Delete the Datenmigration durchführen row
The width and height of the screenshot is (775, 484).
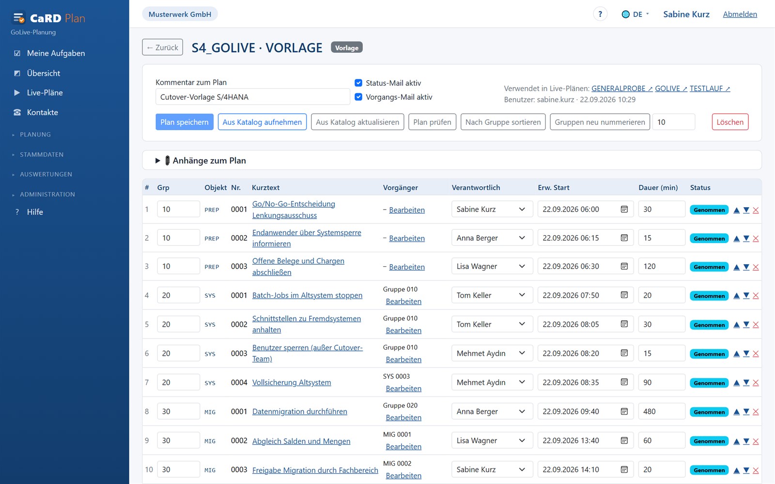point(756,412)
